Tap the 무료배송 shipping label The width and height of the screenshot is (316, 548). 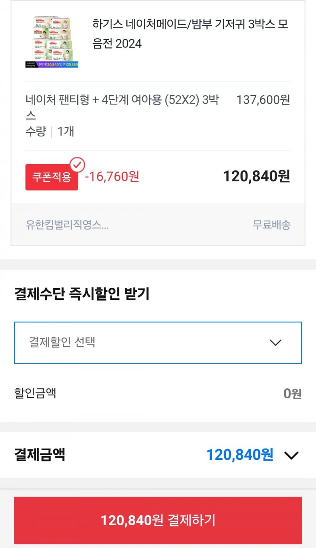tap(271, 225)
